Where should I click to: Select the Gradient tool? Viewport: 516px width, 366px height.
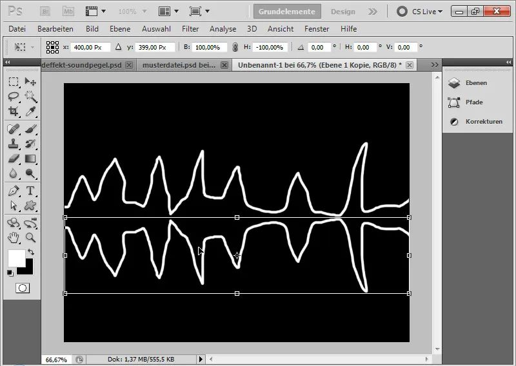click(x=30, y=159)
